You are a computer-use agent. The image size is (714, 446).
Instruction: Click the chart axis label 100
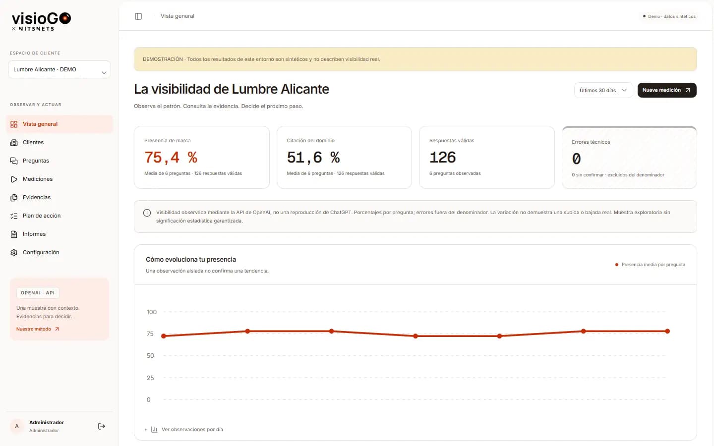pyautogui.click(x=152, y=312)
